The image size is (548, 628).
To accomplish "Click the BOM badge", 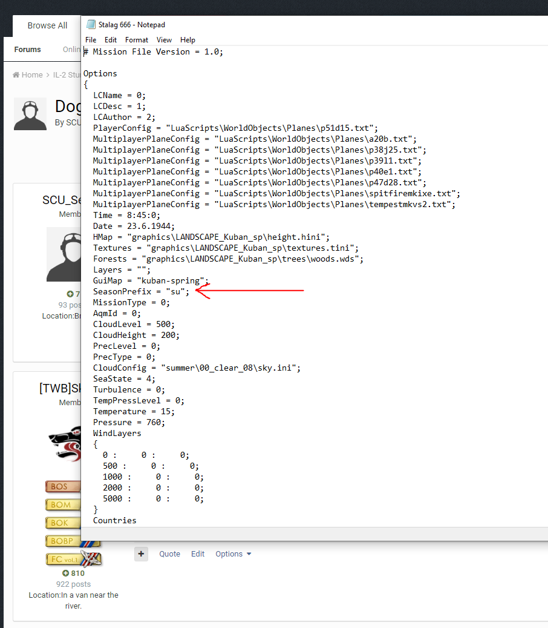I will pyautogui.click(x=63, y=504).
